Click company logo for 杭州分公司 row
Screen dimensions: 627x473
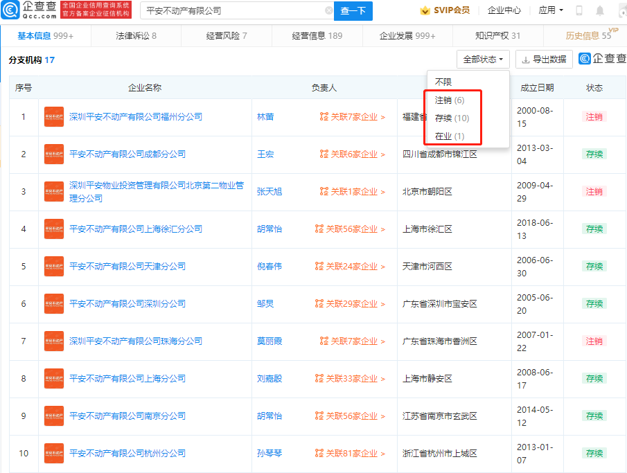click(x=54, y=453)
